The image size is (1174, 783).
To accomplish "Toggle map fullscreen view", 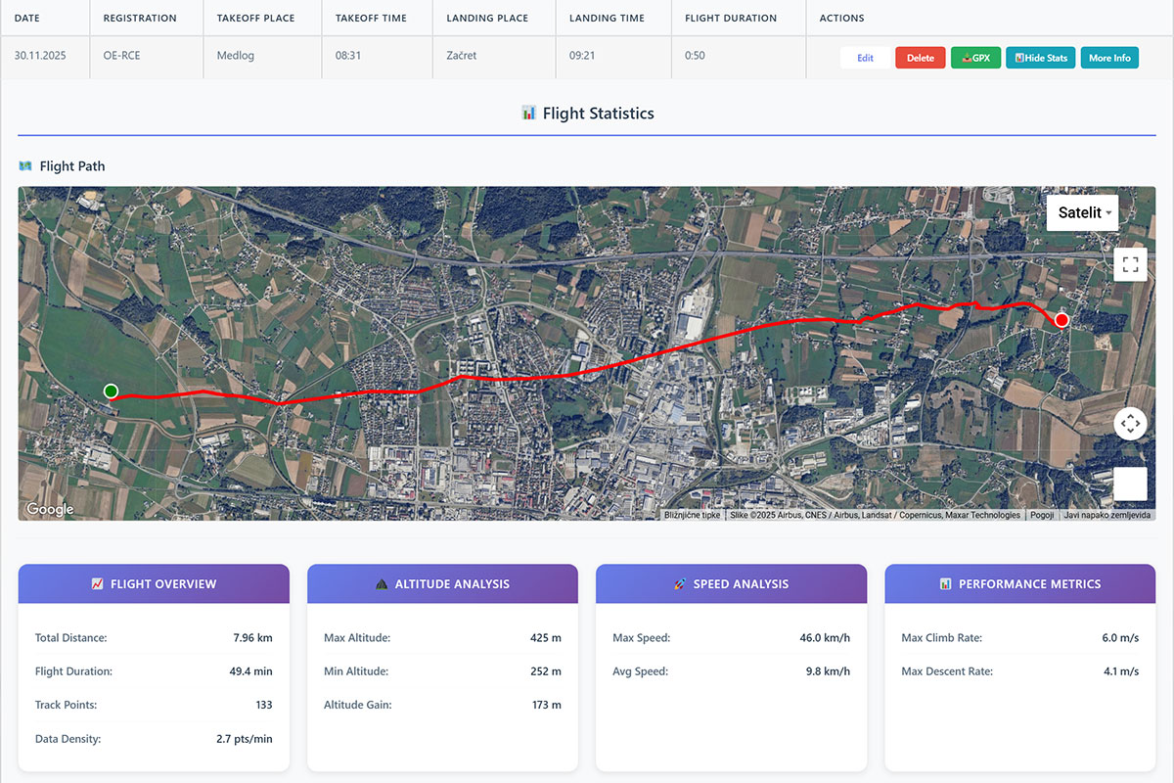I will pyautogui.click(x=1130, y=264).
